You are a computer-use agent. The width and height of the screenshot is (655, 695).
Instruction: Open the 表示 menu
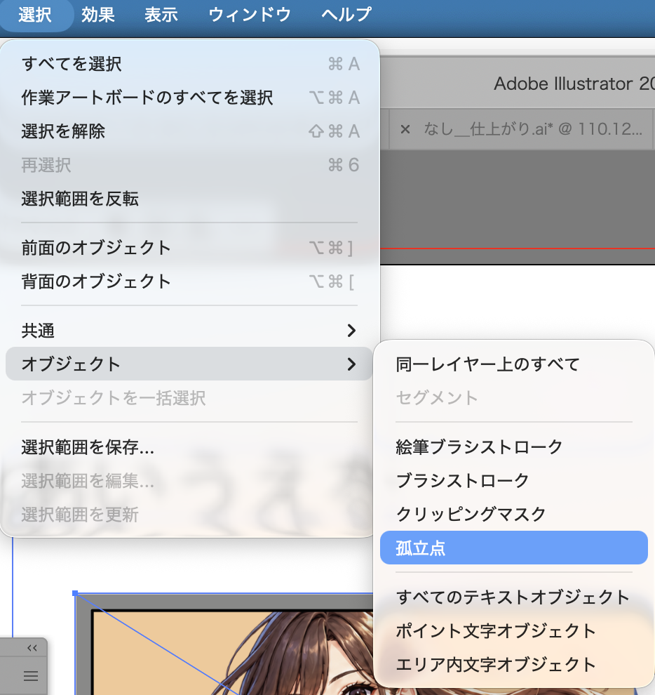(x=161, y=15)
